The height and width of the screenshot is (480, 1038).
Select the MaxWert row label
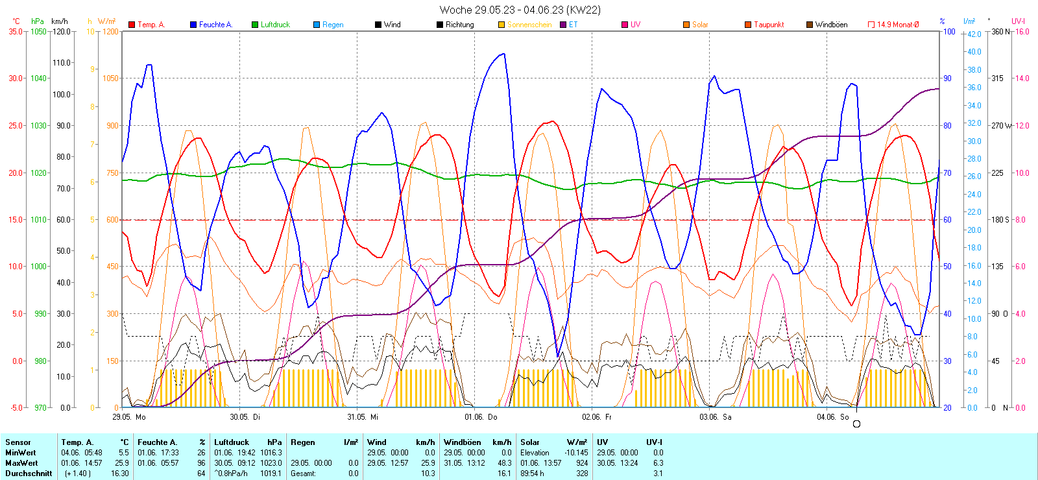tap(21, 463)
